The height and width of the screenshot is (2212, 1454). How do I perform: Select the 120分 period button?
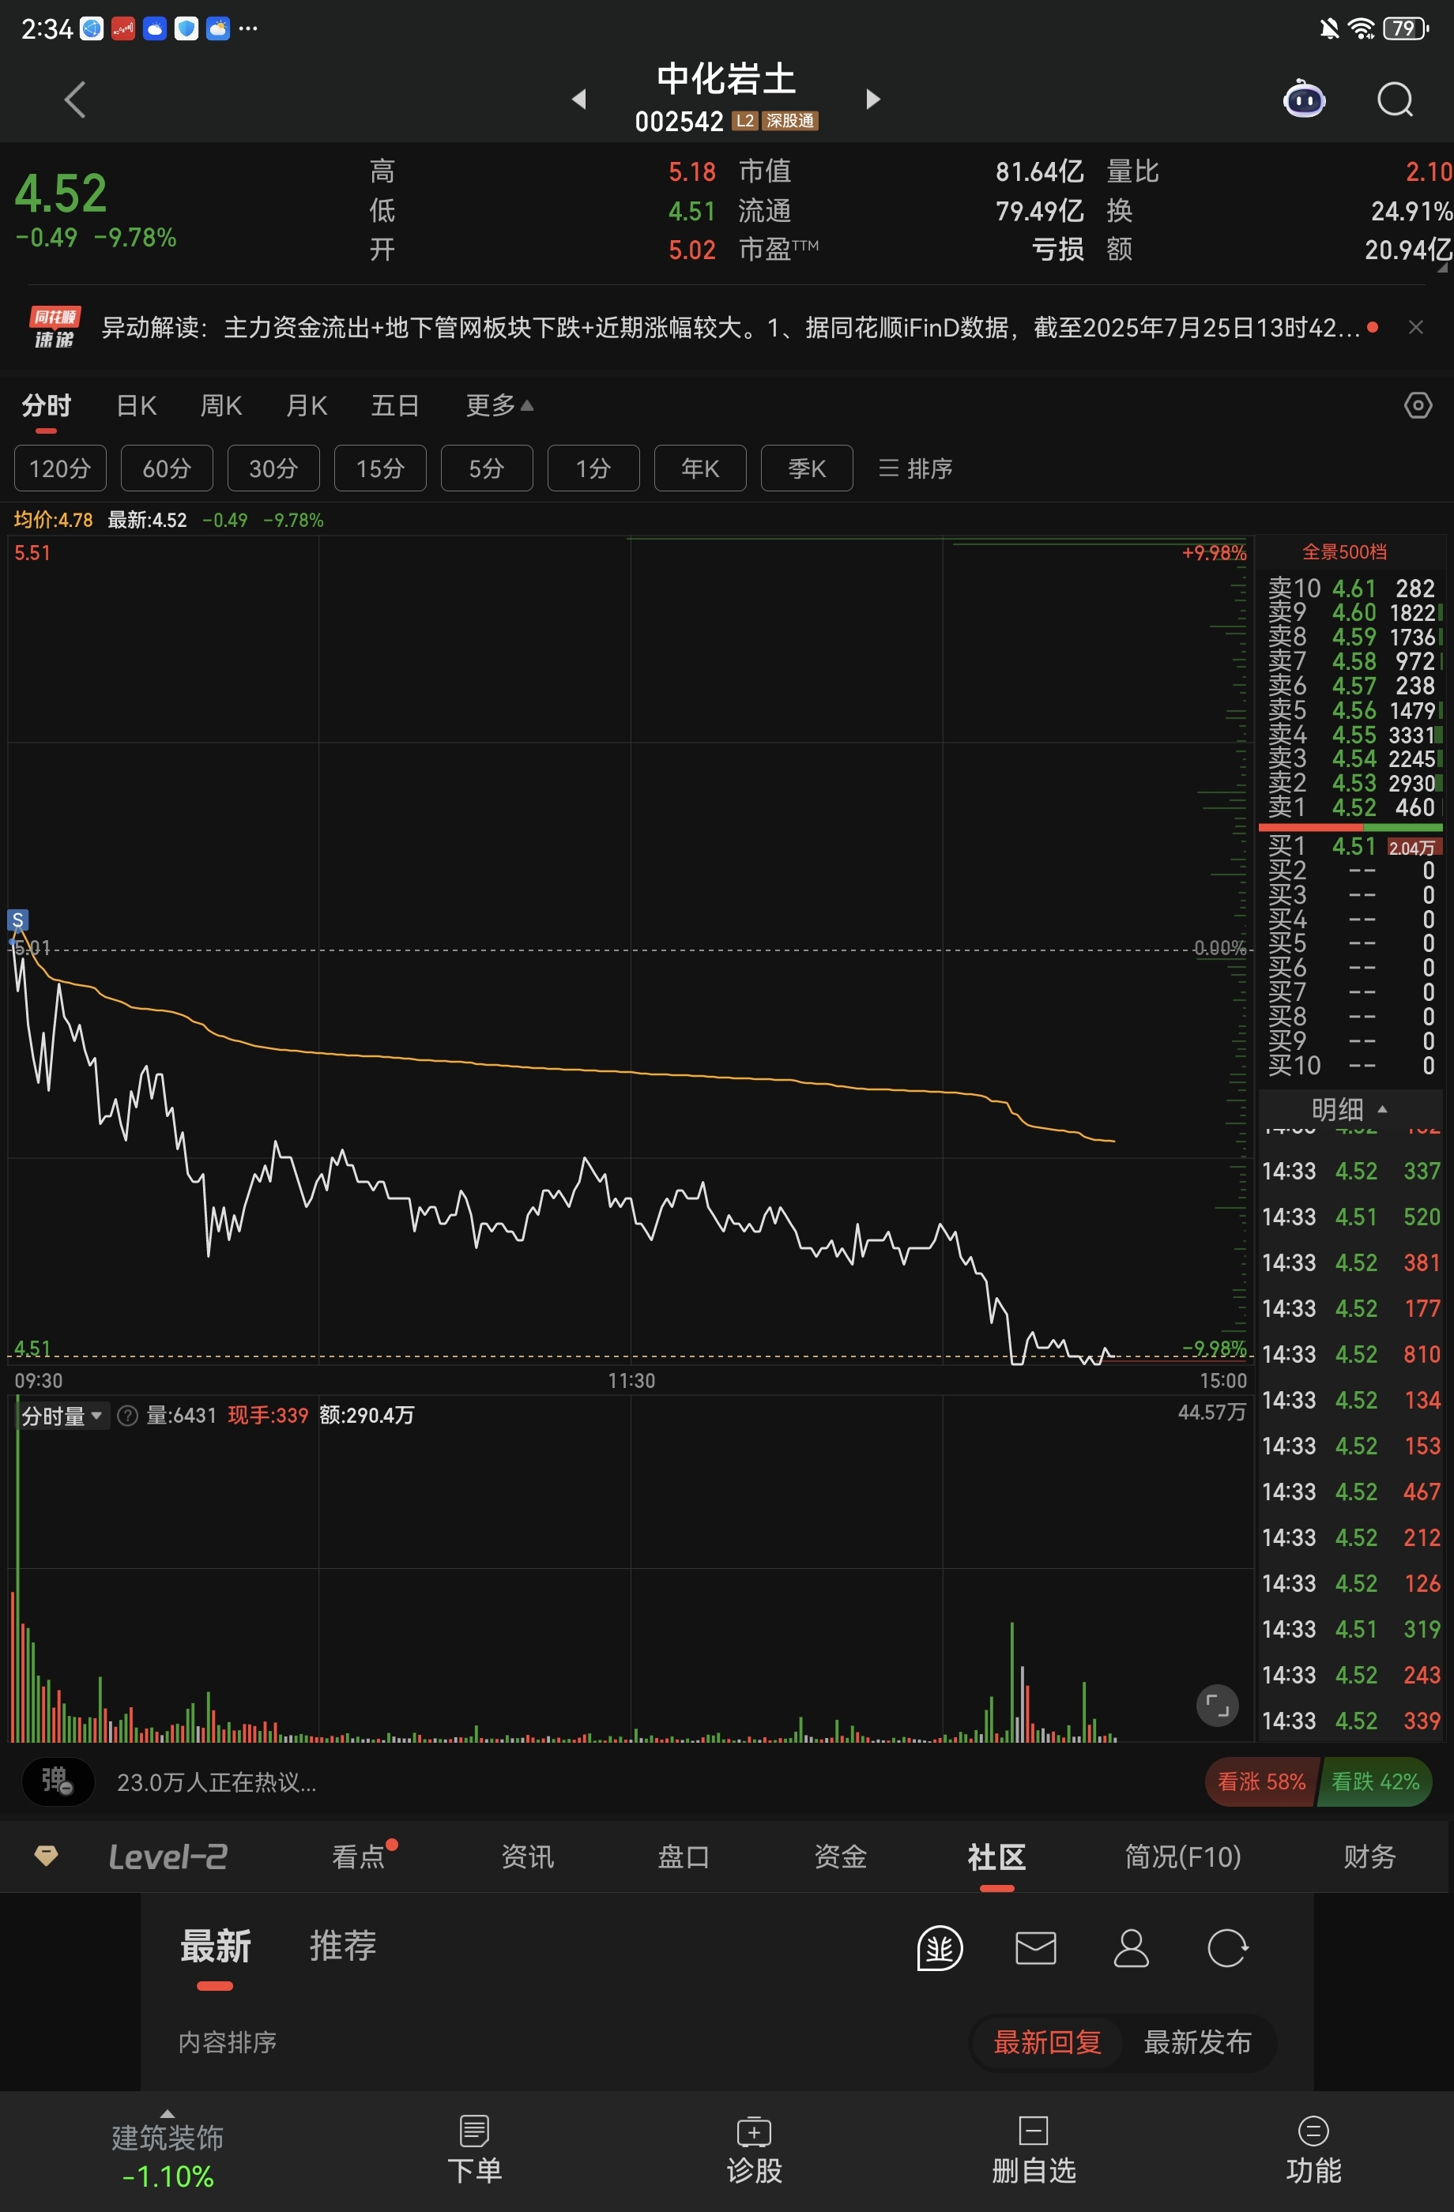coord(60,468)
